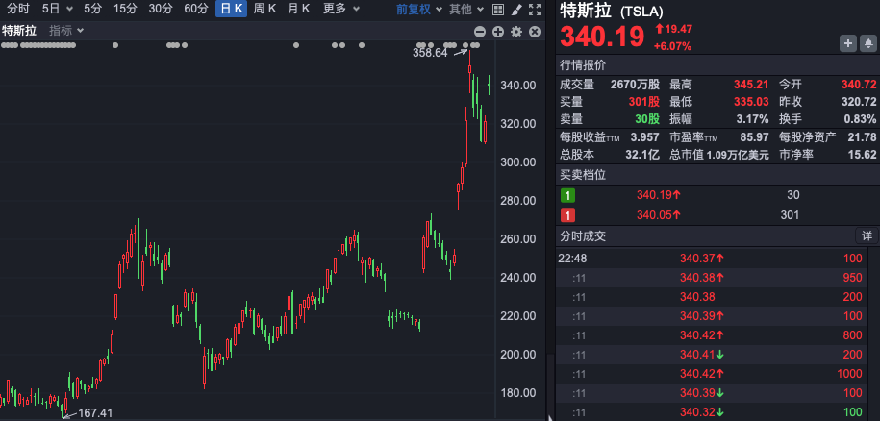
Task: Click ask price 340.05 in order book
Action: [x=658, y=215]
